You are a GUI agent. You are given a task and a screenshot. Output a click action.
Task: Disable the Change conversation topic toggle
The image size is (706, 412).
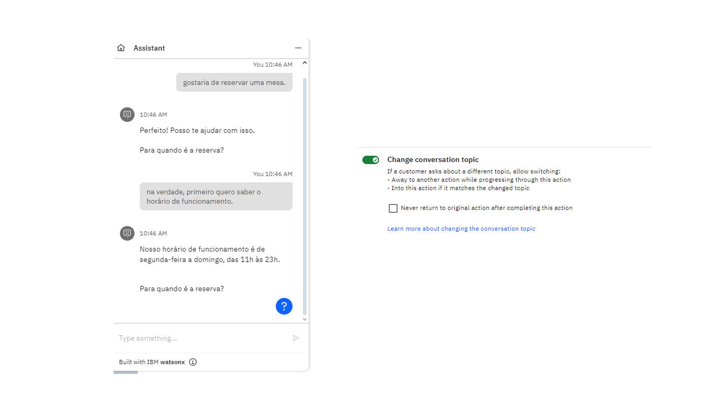point(371,160)
